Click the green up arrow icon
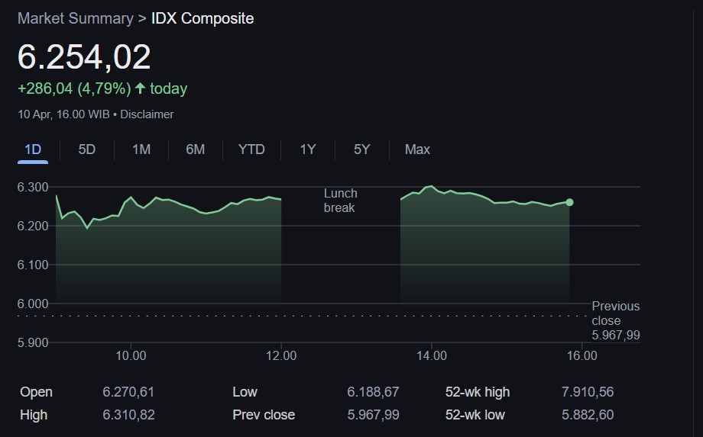This screenshot has width=703, height=437. [140, 89]
